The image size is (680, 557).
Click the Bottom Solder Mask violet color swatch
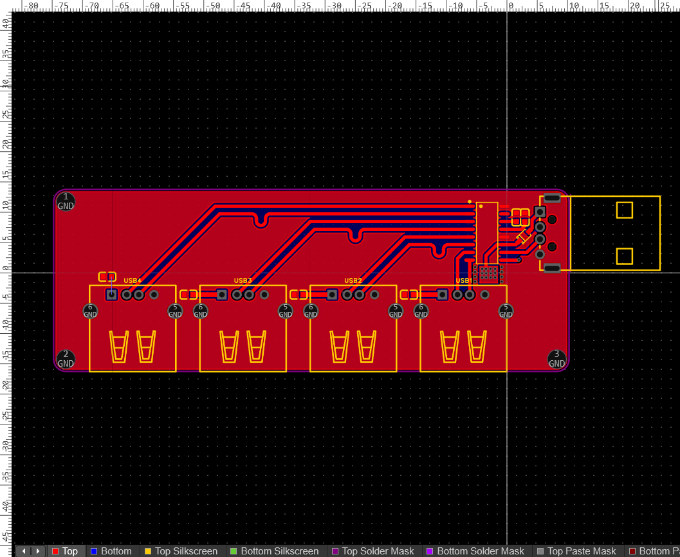[x=429, y=551]
